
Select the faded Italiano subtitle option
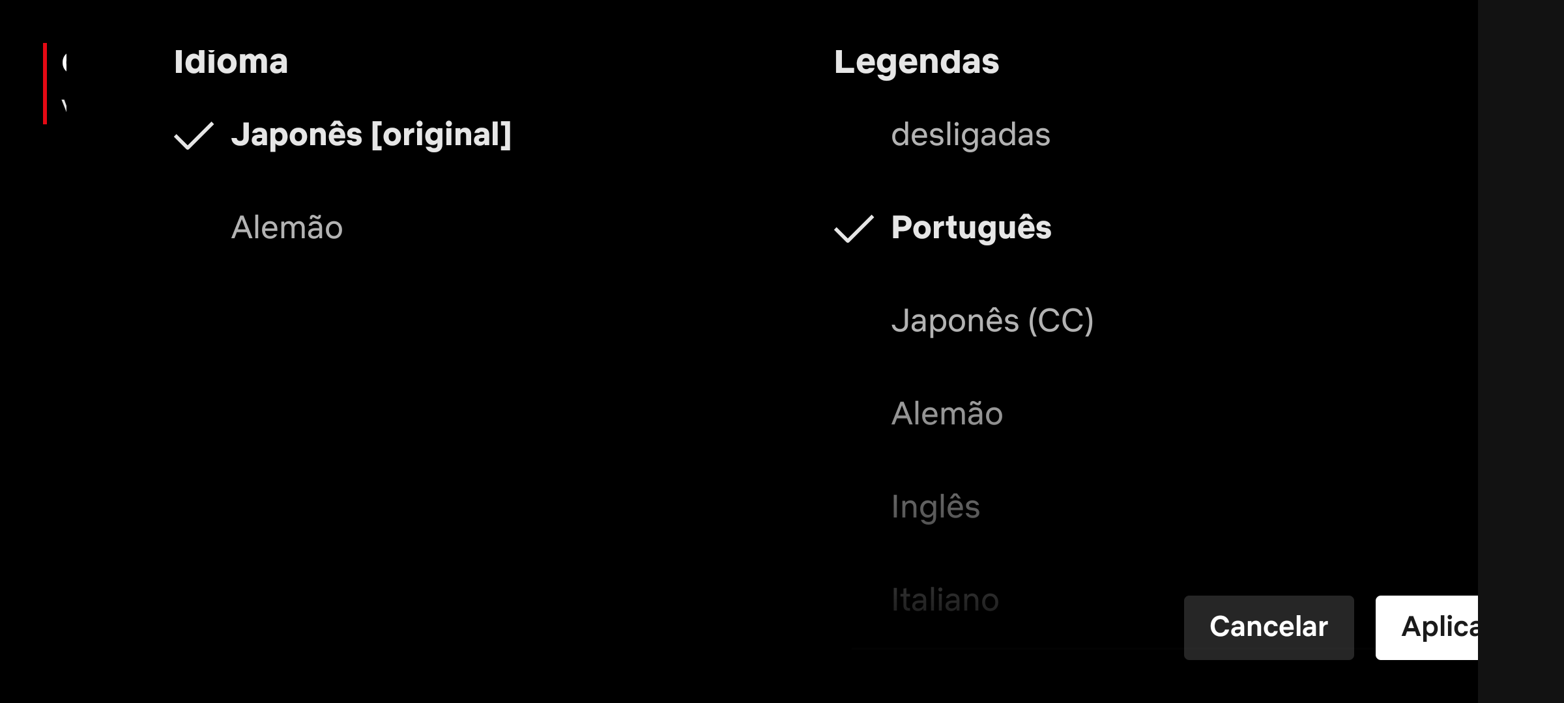[945, 600]
